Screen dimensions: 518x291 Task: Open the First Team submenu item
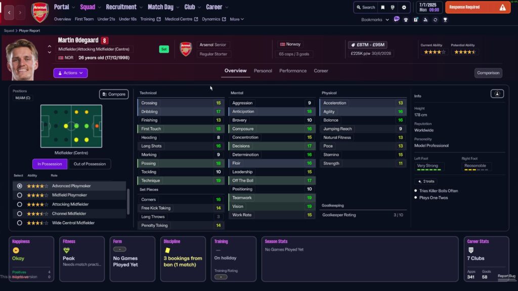click(x=84, y=19)
